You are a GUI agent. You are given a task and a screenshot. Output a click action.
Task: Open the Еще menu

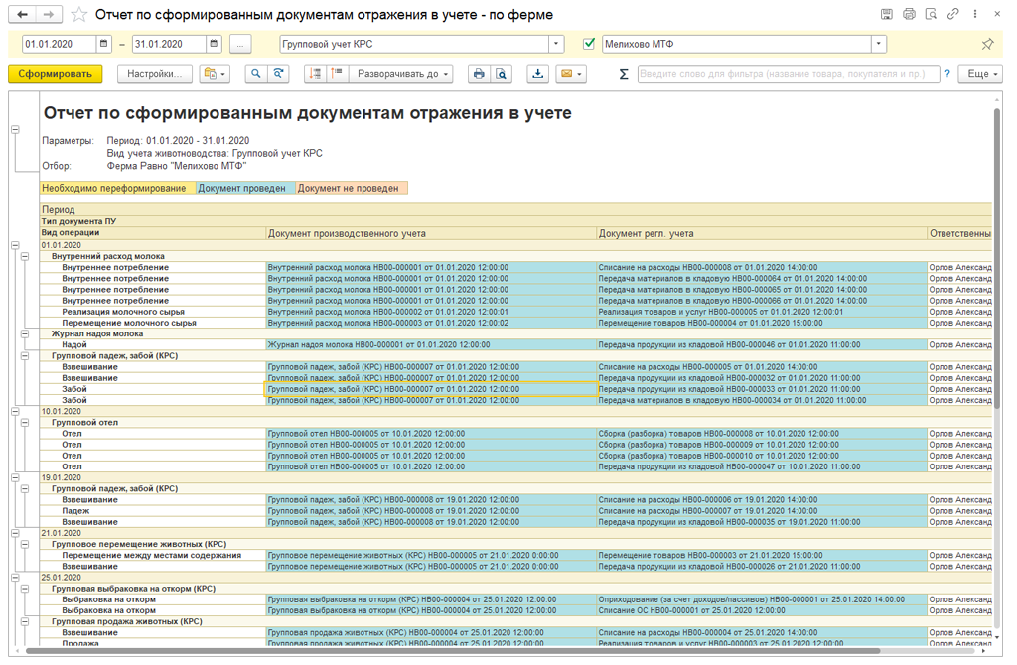(x=980, y=74)
